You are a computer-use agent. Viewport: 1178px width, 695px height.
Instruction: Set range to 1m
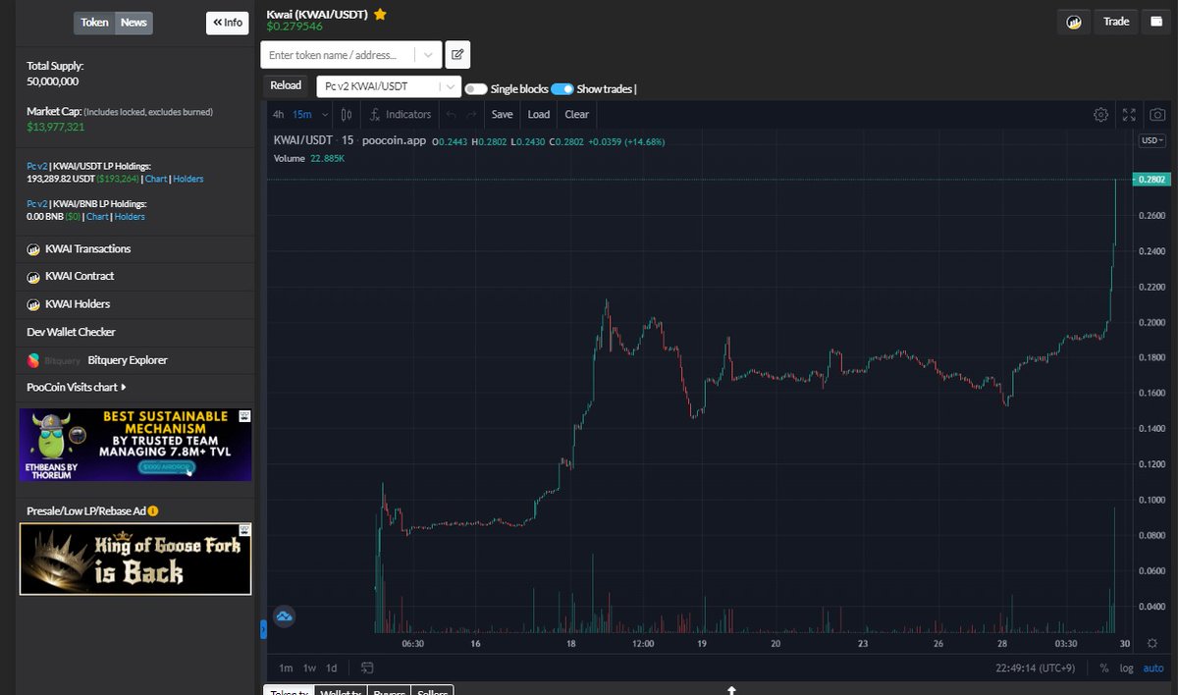(x=286, y=668)
